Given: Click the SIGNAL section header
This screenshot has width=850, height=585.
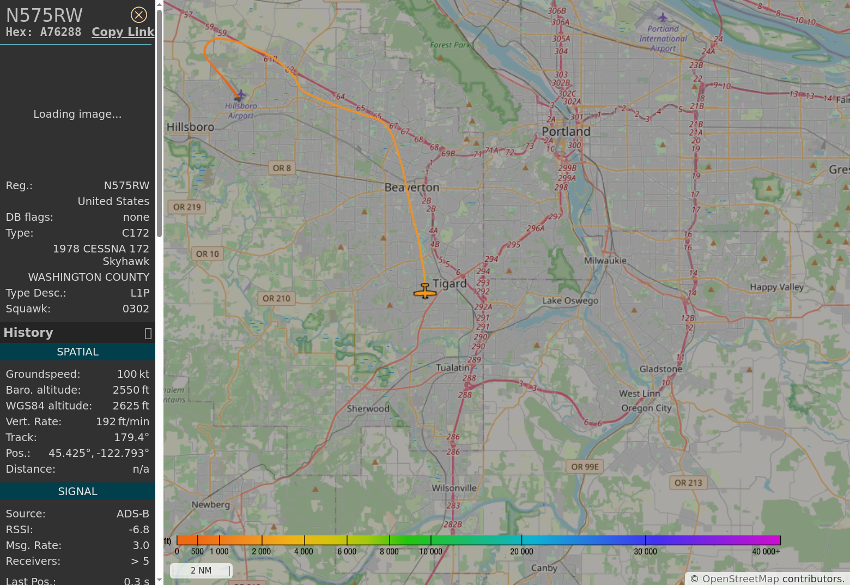Looking at the screenshot, I should (x=77, y=492).
